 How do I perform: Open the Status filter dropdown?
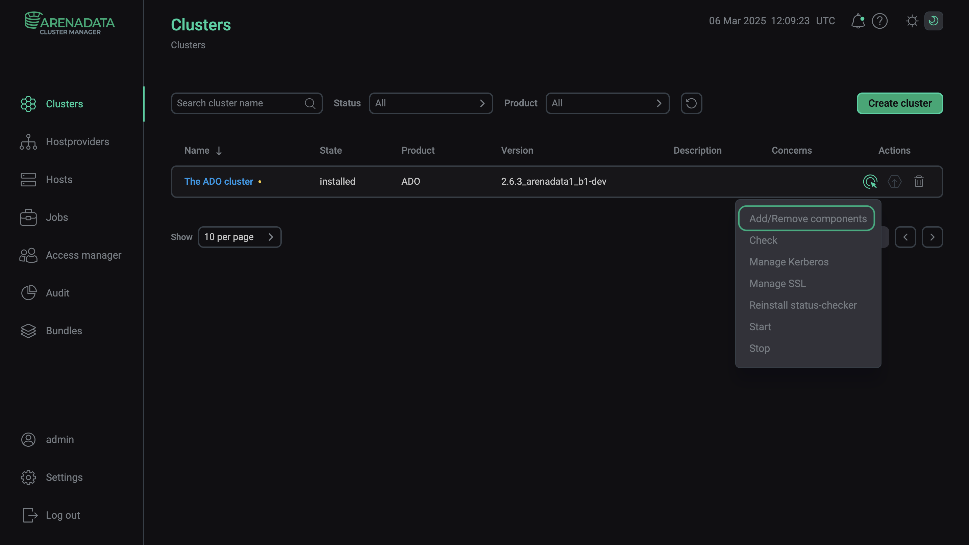[431, 103]
